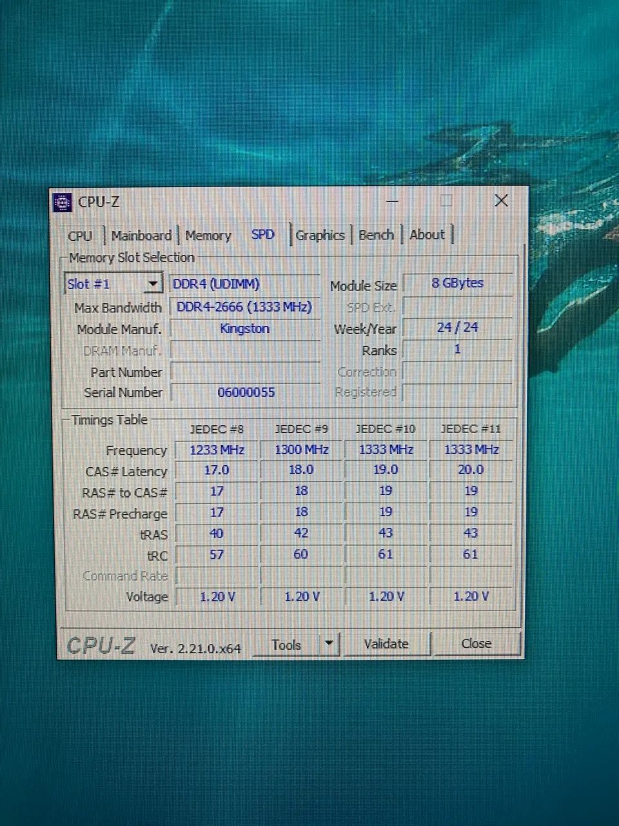Click the CAS# Latency row label
The width and height of the screenshot is (619, 826).
click(126, 472)
